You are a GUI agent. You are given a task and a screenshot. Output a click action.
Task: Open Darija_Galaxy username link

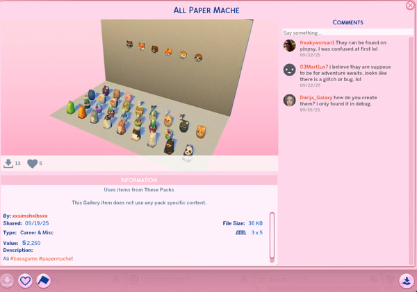click(x=316, y=98)
